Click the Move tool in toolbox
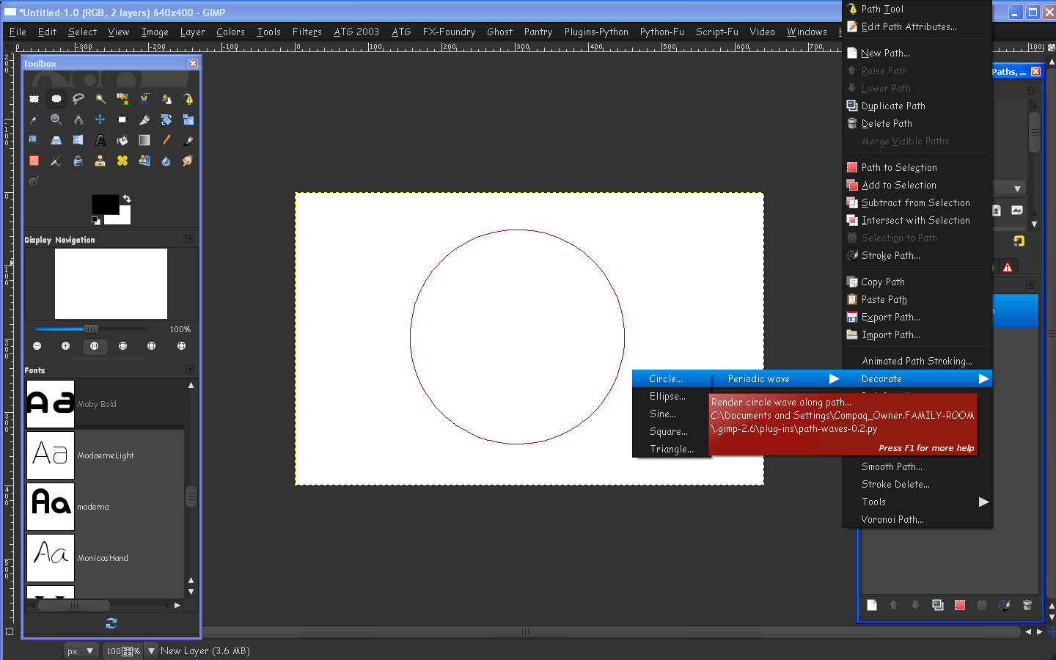 click(100, 120)
